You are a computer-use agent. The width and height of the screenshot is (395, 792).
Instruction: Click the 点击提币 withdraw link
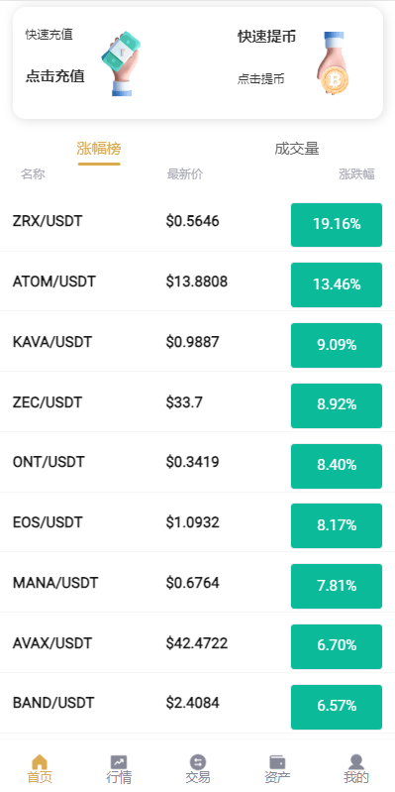(260, 78)
